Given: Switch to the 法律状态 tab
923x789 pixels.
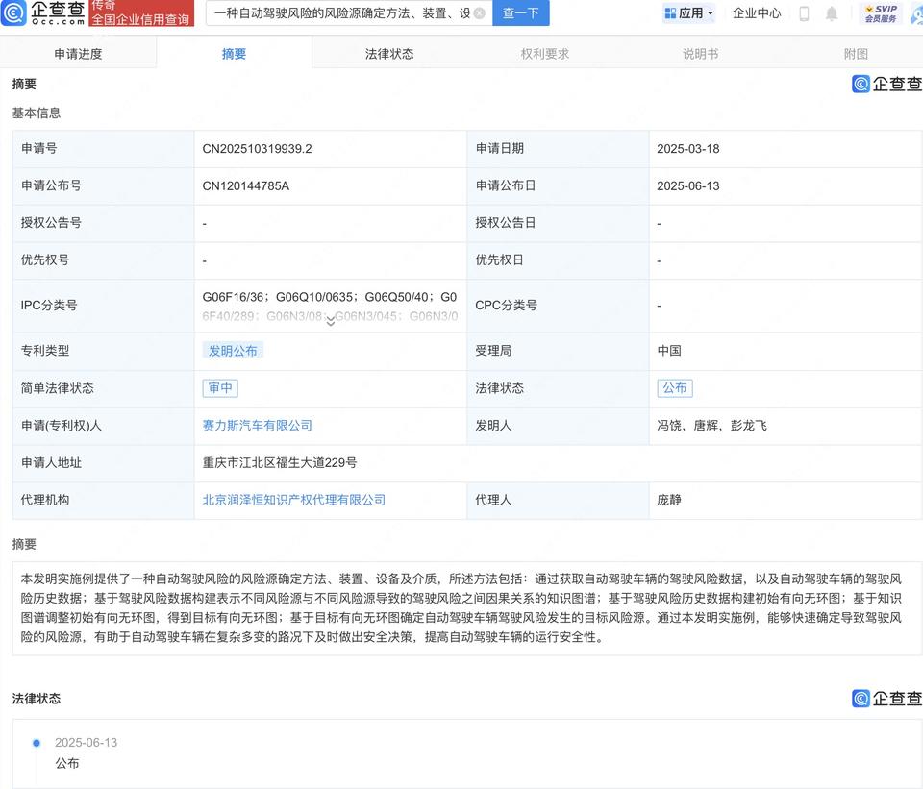Looking at the screenshot, I should pos(389,54).
